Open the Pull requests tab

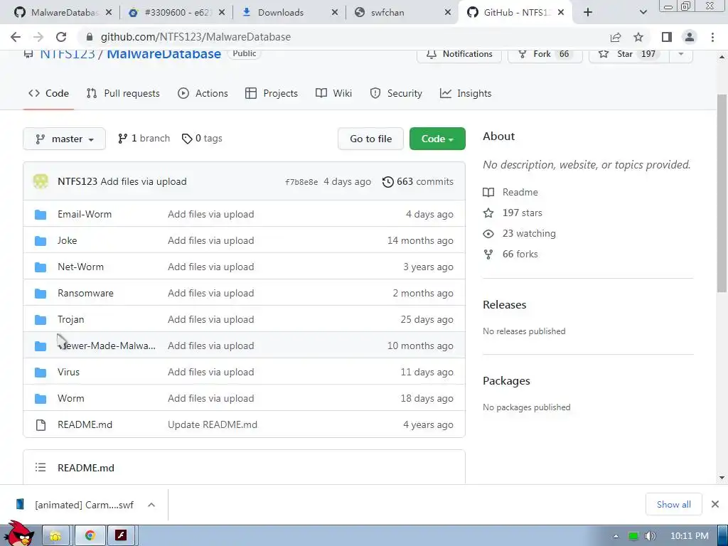click(123, 93)
